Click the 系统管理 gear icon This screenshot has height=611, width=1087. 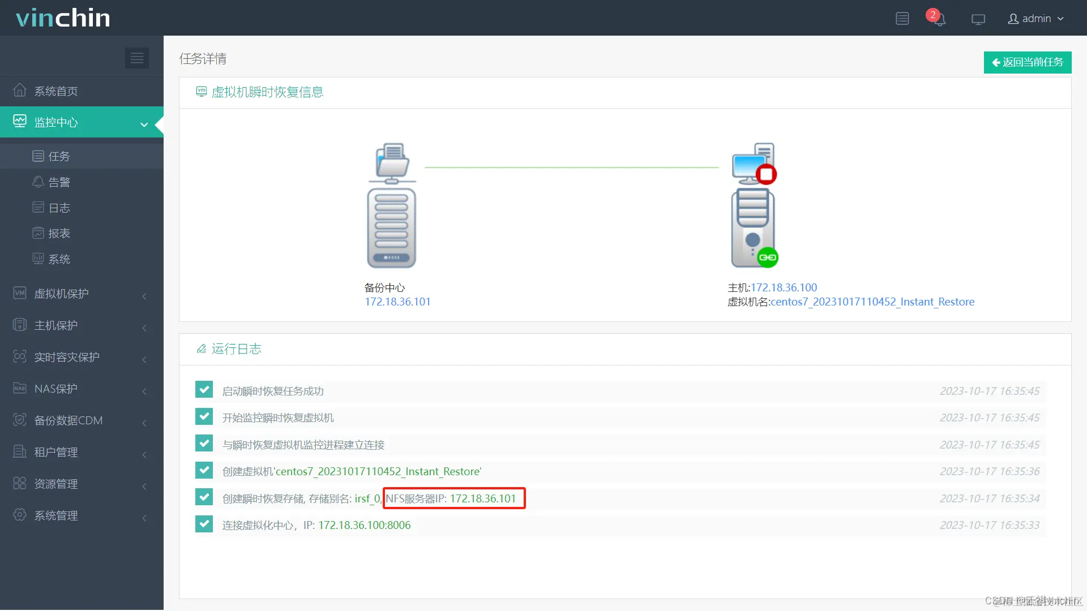tap(20, 514)
